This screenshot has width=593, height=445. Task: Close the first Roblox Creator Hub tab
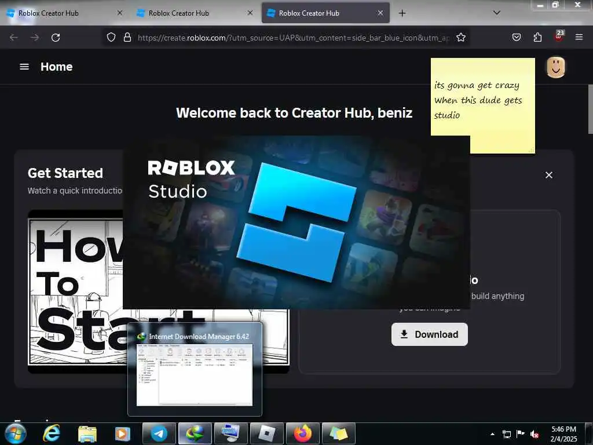119,13
